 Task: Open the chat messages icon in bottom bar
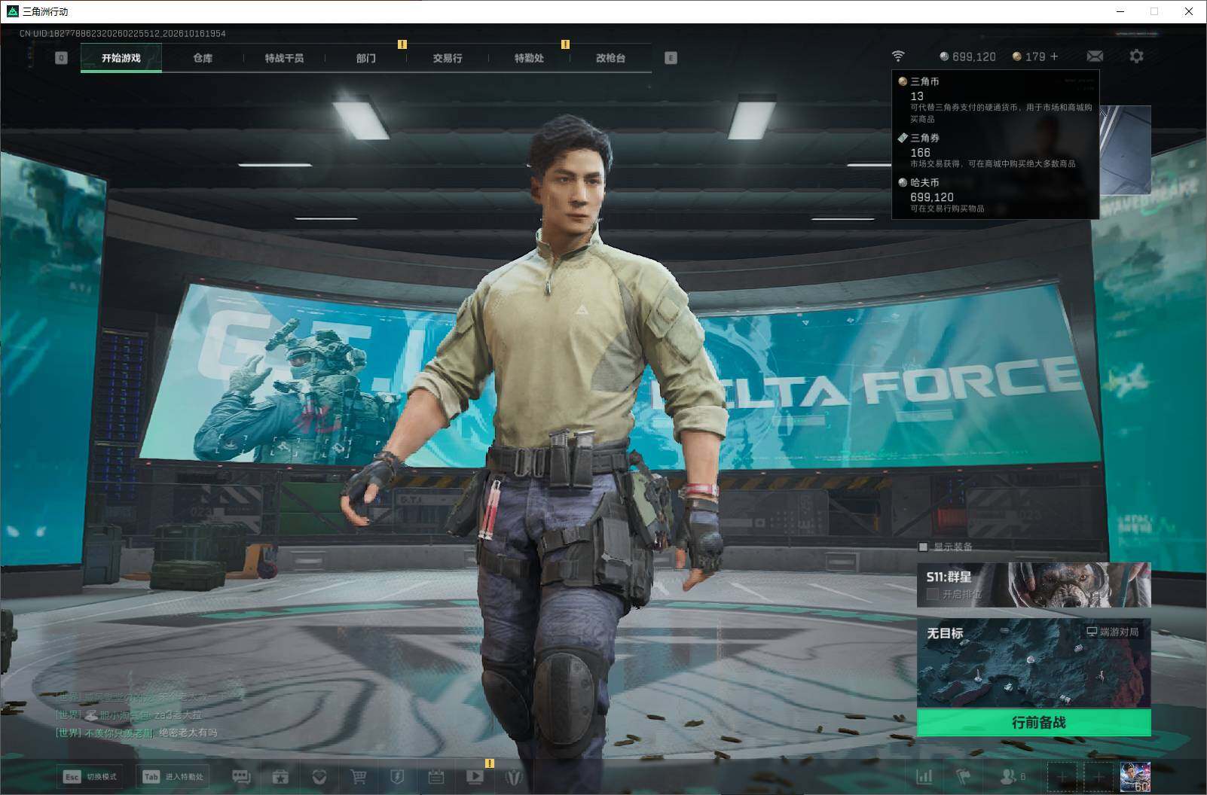point(241,776)
